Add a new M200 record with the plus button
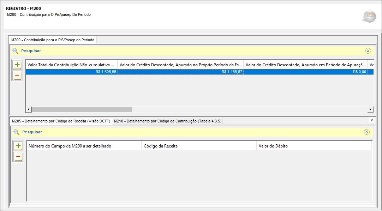Viewport: 382px width, 211px height. pos(17,65)
